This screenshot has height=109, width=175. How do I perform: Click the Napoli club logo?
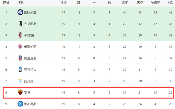coord(20,104)
